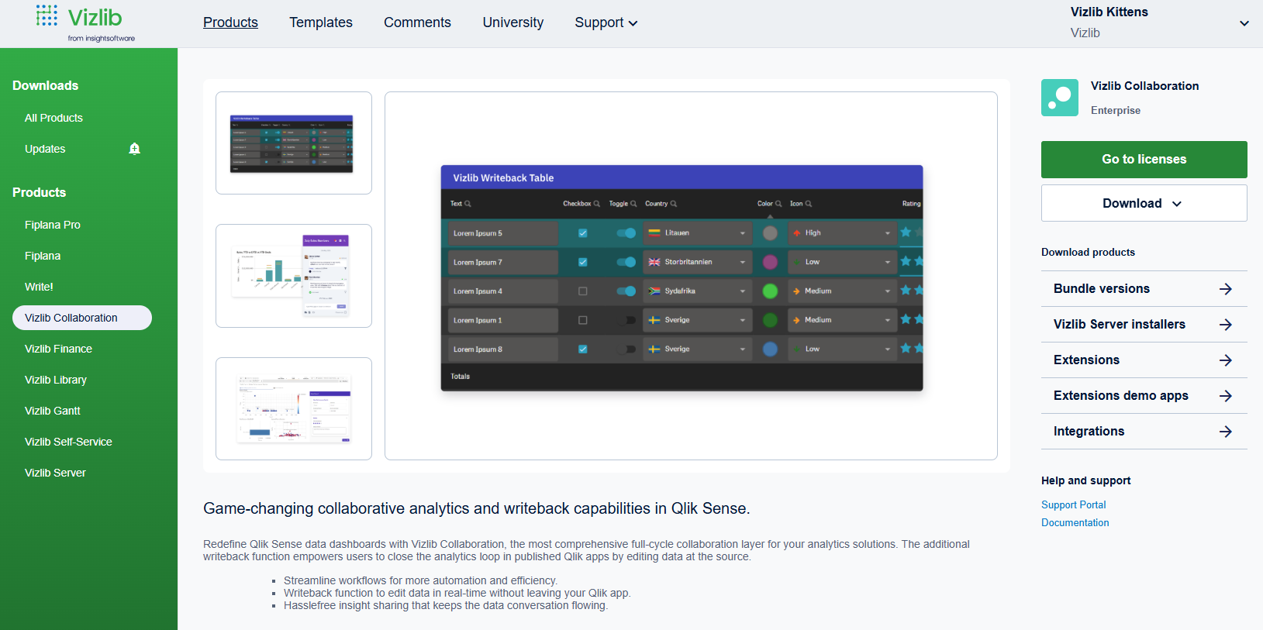
Task: Open Comments in the top navigation
Action: (x=417, y=22)
